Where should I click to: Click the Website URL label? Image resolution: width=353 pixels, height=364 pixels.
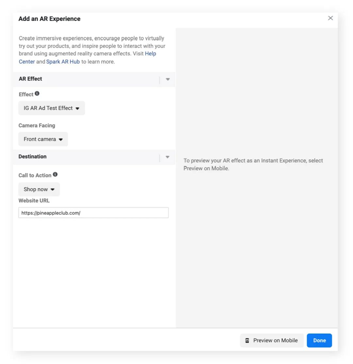34,200
